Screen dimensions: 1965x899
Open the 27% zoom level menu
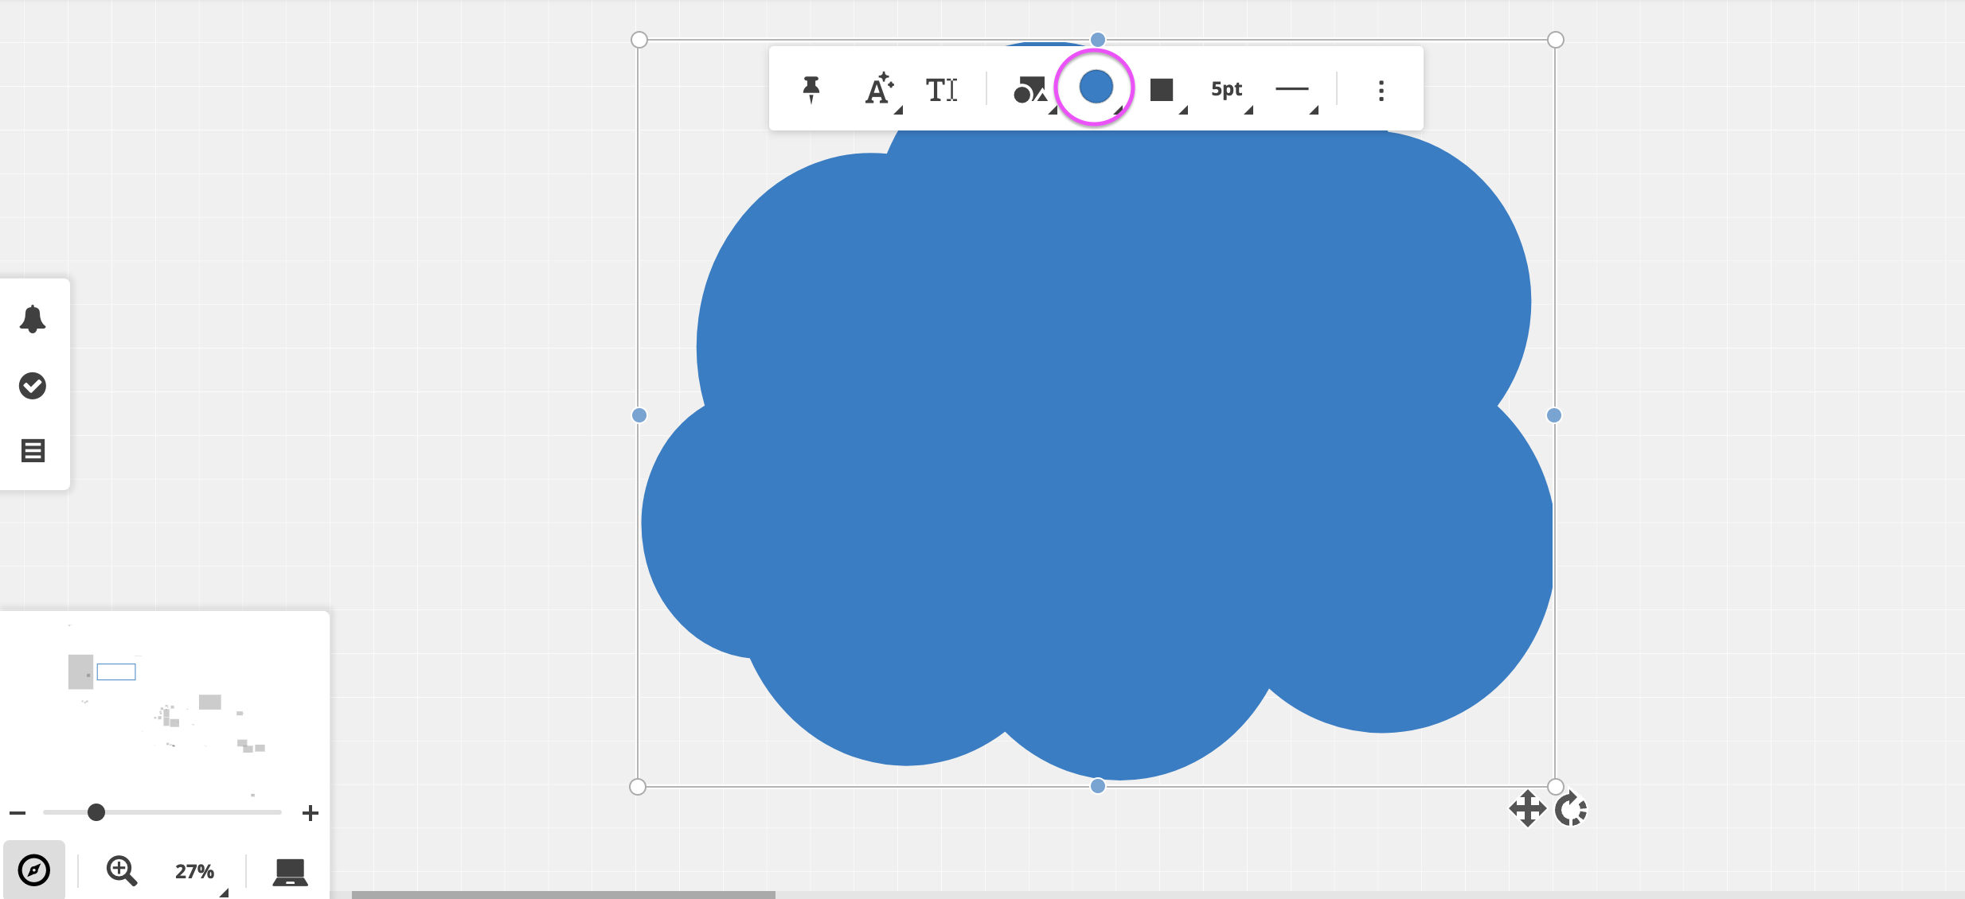pyautogui.click(x=195, y=871)
